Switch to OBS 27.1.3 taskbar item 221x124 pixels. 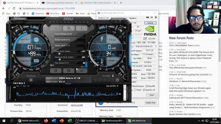coord(86,121)
